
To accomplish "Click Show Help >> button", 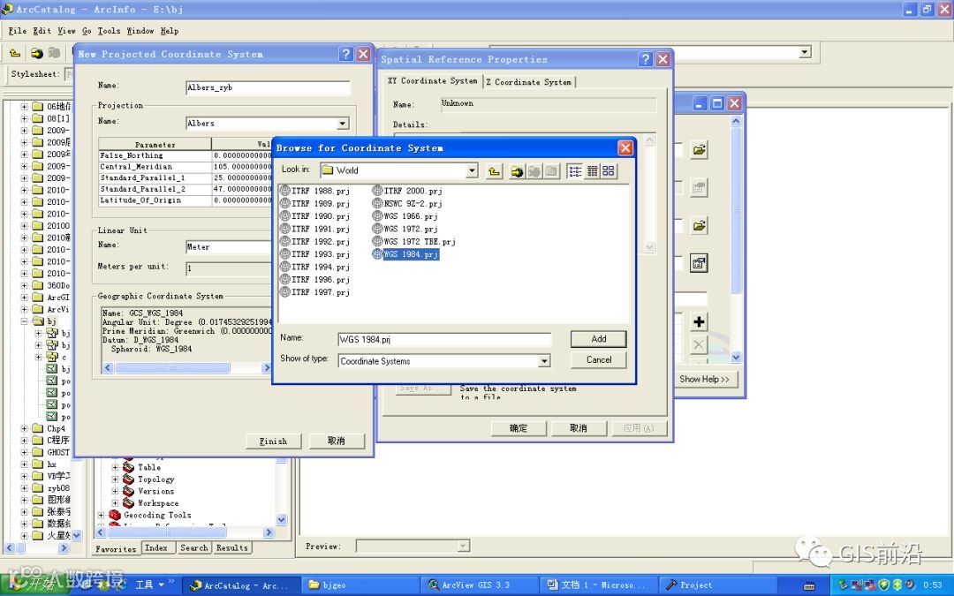I will [x=705, y=380].
